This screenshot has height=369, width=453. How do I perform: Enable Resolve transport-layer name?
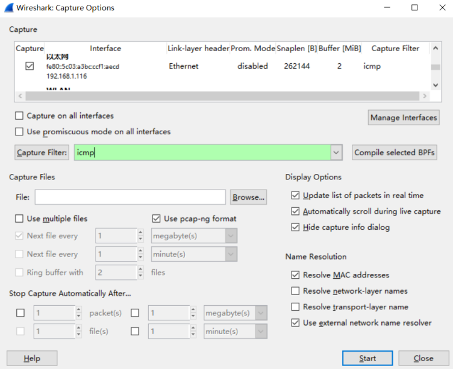click(295, 306)
